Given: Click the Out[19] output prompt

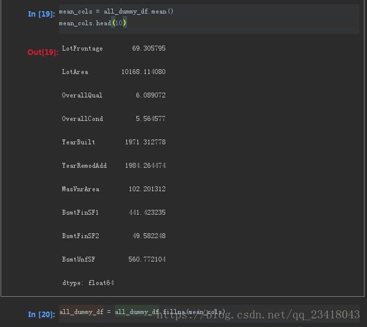Looking at the screenshot, I should (43, 52).
